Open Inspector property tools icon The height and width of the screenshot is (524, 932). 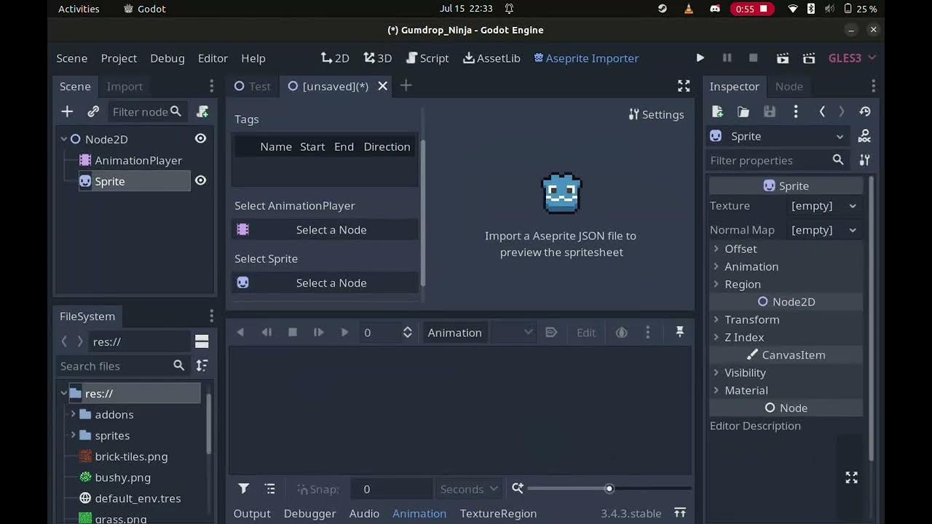864,160
